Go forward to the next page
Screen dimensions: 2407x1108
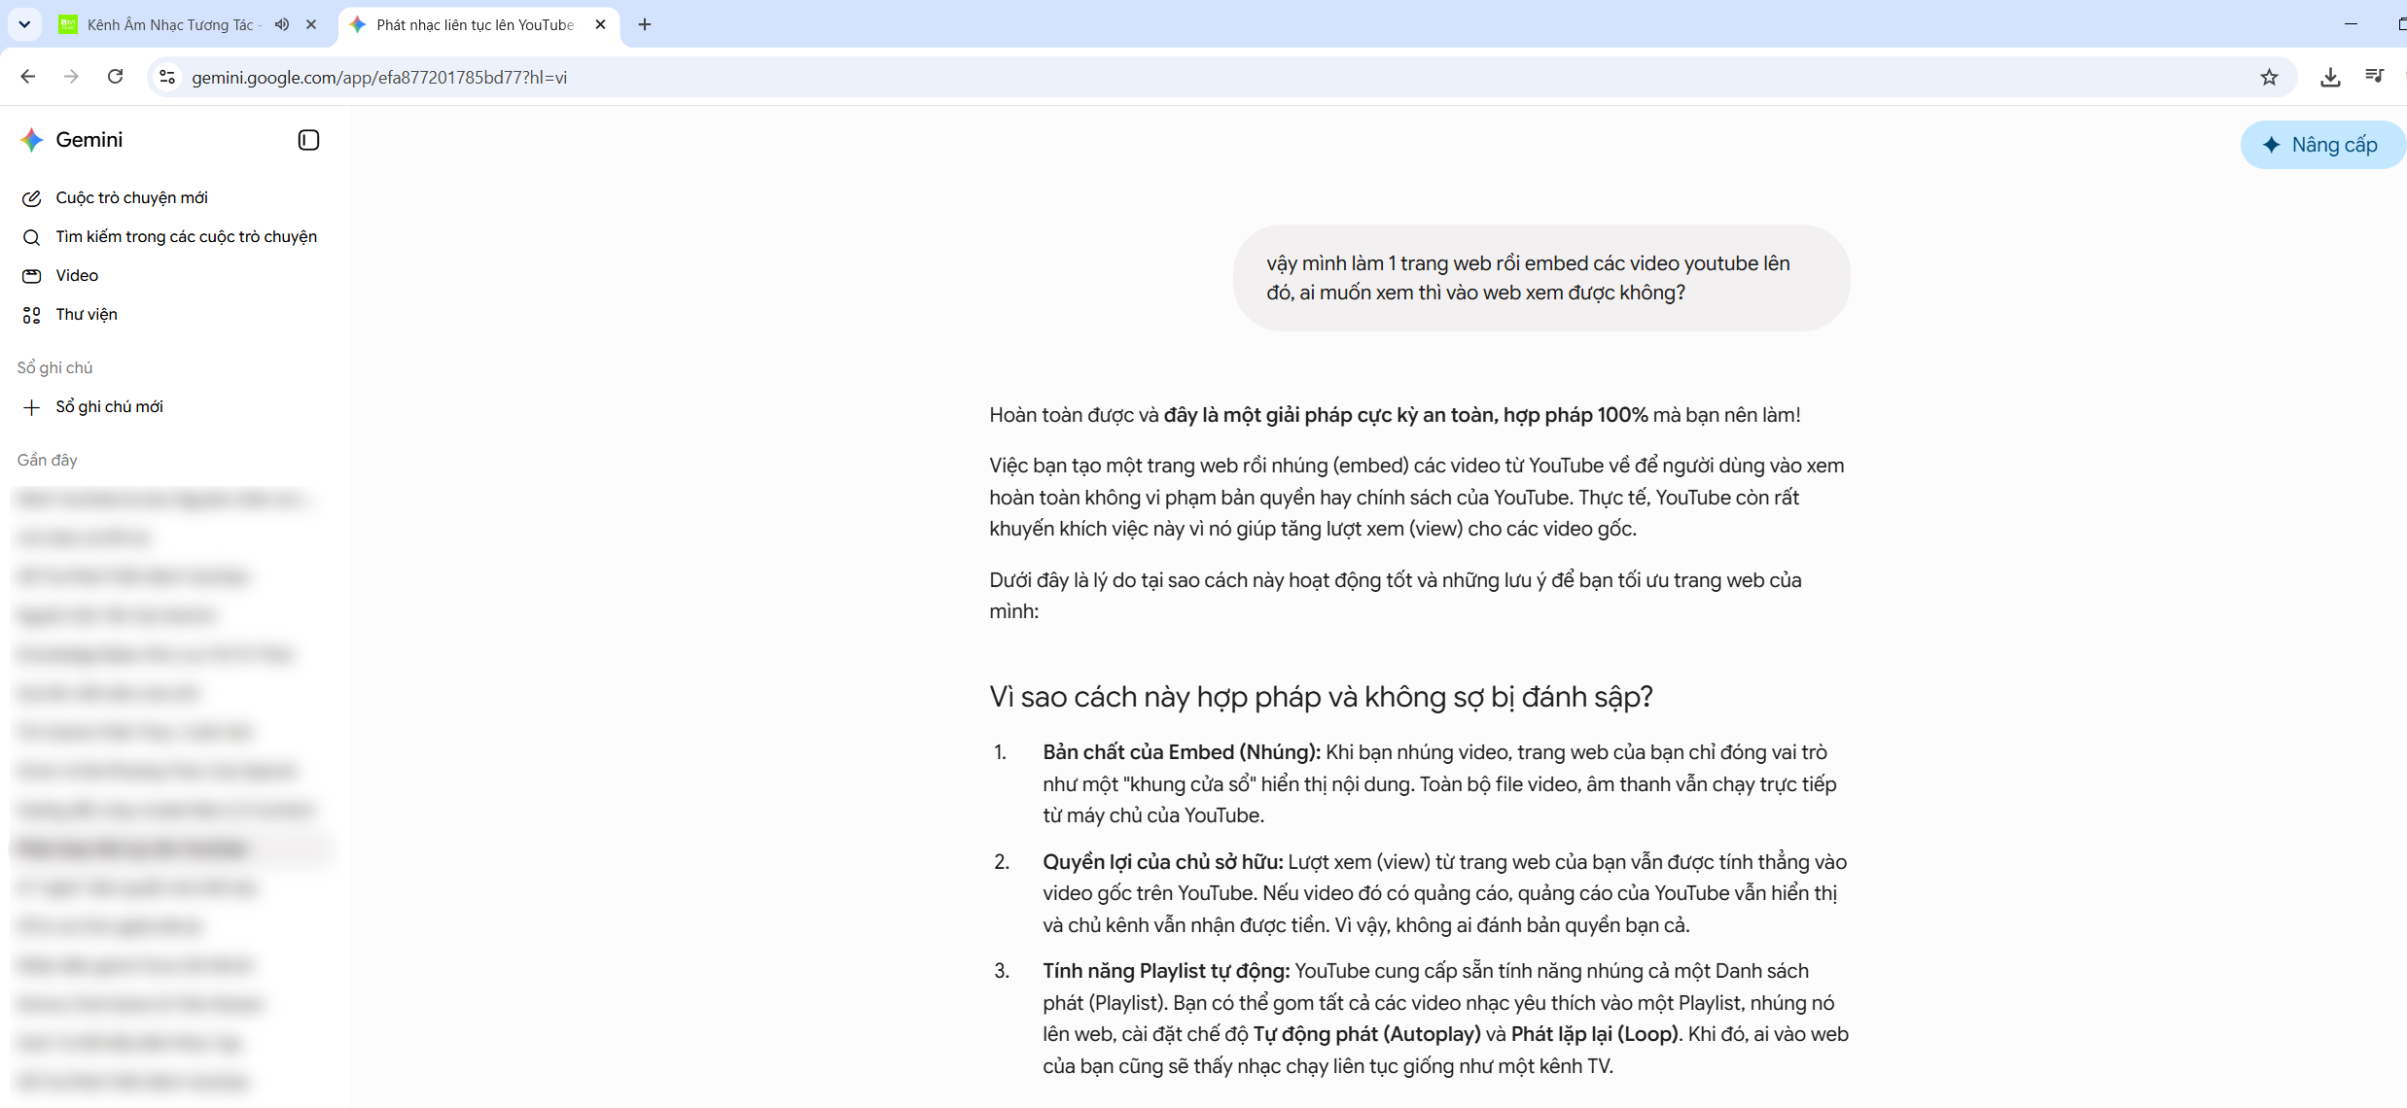pos(71,77)
